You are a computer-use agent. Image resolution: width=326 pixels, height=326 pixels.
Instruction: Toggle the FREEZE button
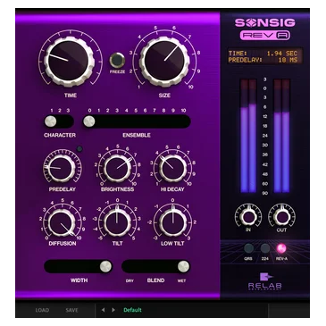[117, 60]
